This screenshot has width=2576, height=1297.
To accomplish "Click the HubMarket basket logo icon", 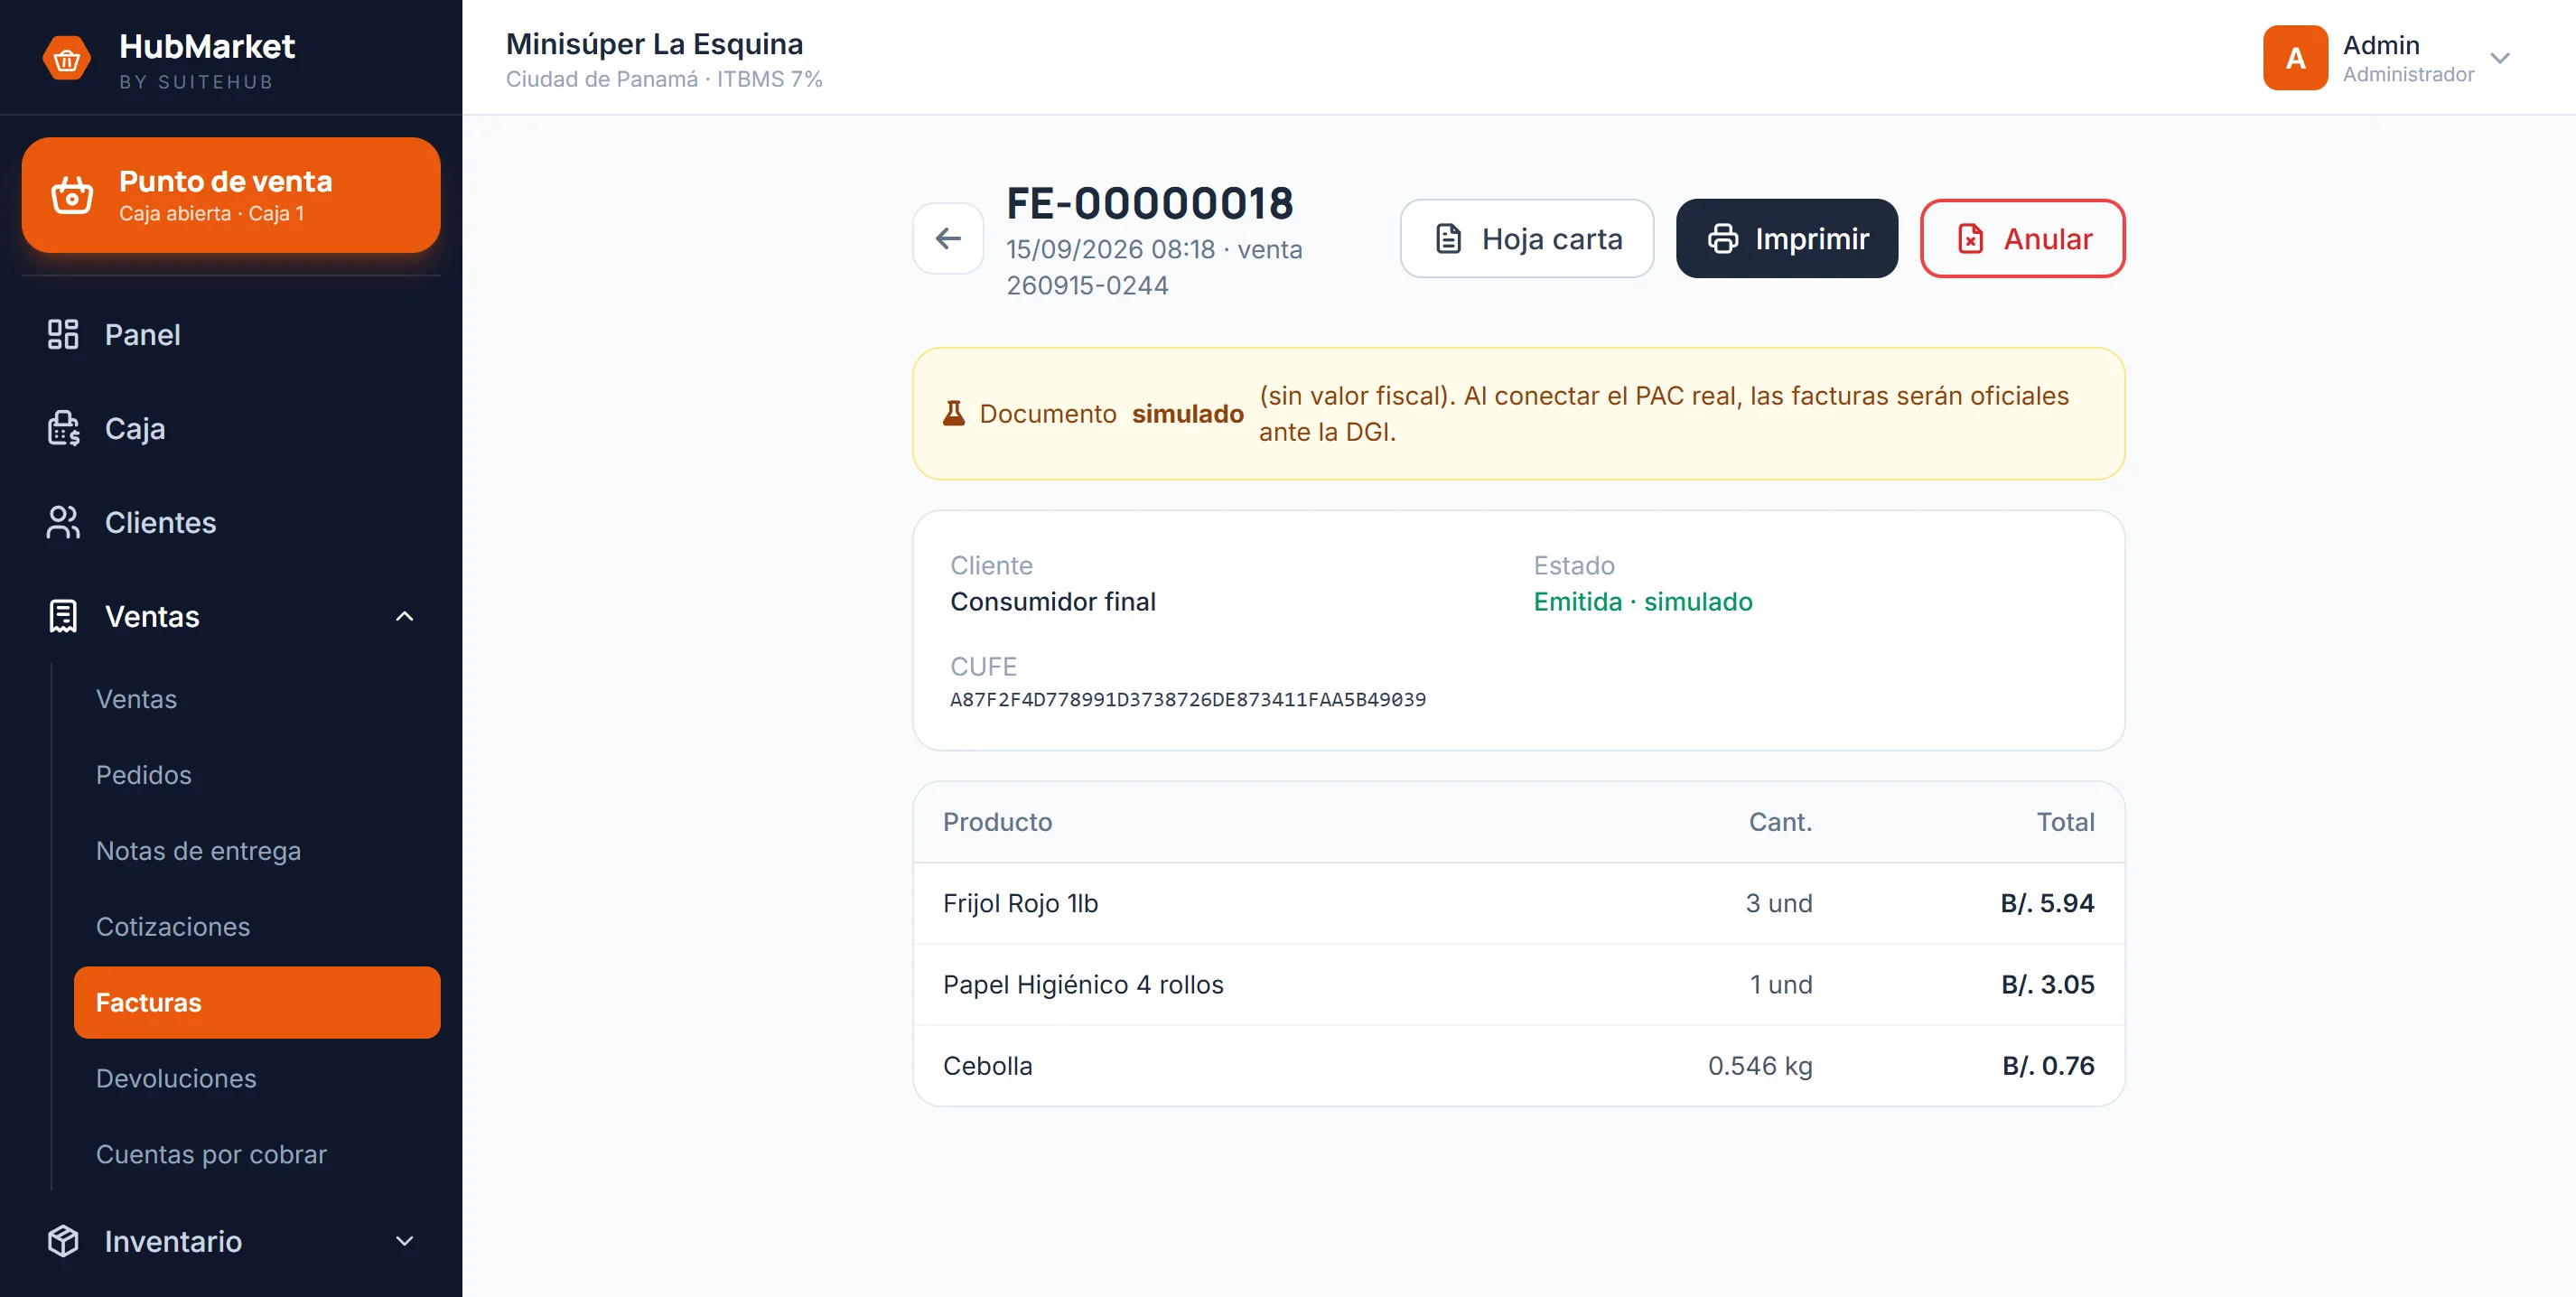I will point(66,60).
